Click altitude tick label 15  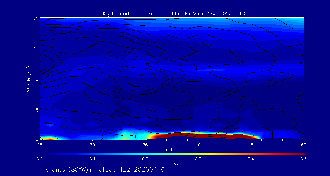pyautogui.click(x=35, y=48)
